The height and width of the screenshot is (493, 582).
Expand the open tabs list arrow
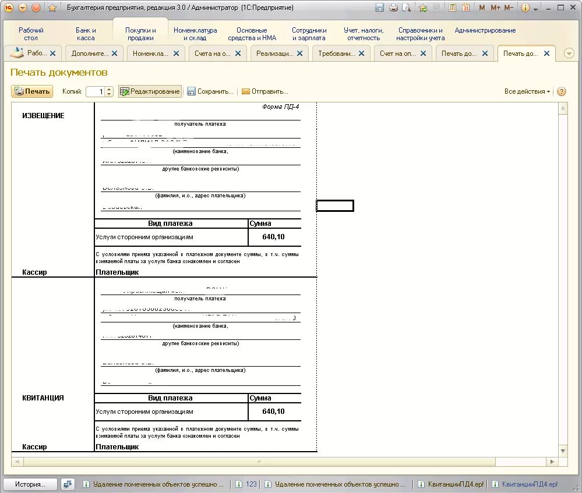pos(569,54)
